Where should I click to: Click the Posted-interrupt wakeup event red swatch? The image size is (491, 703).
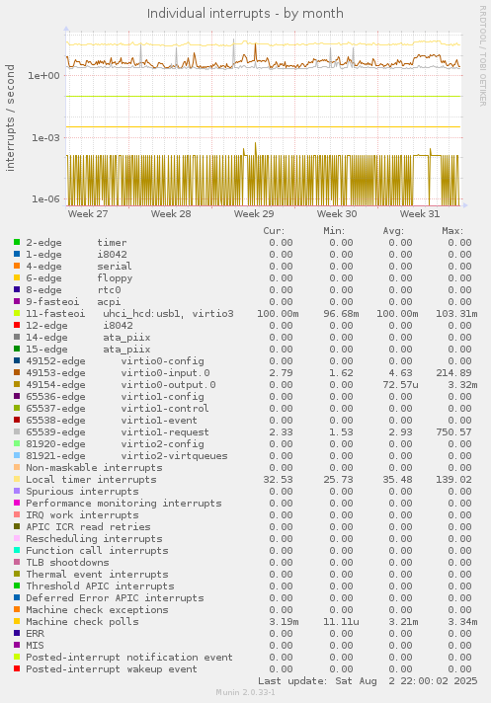(x=17, y=668)
